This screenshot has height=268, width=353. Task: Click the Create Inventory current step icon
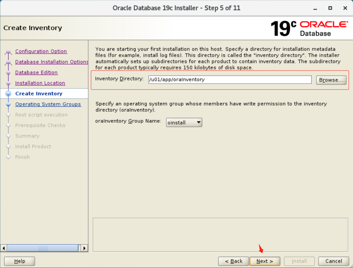8,94
